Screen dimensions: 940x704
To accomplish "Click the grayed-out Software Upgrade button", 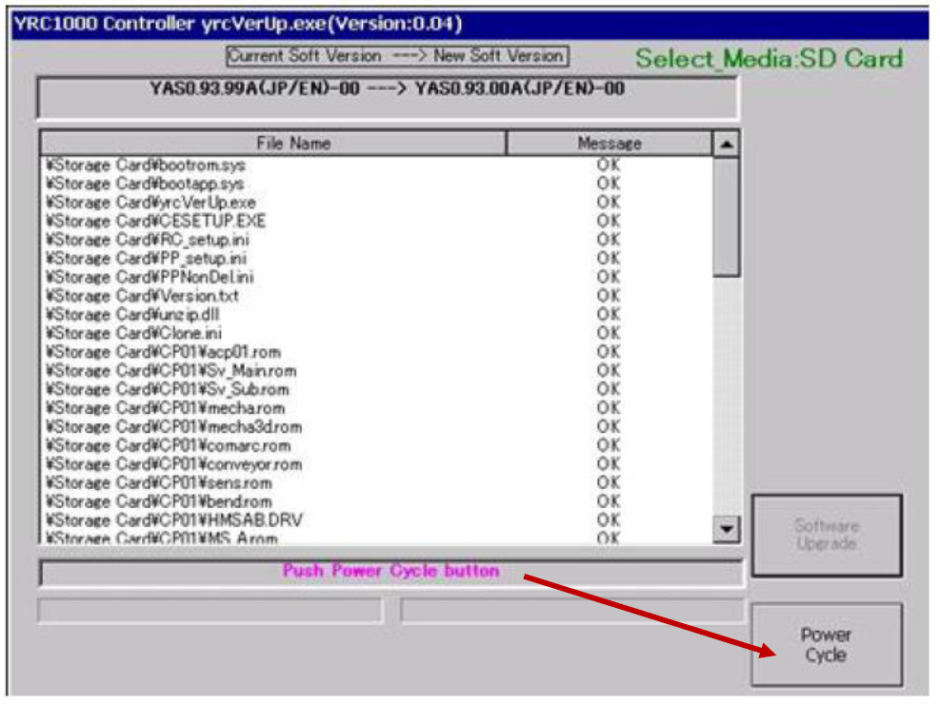I will point(826,535).
